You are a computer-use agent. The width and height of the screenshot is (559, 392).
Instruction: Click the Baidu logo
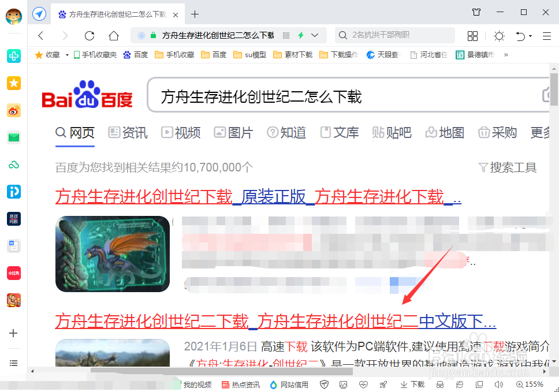coord(87,95)
